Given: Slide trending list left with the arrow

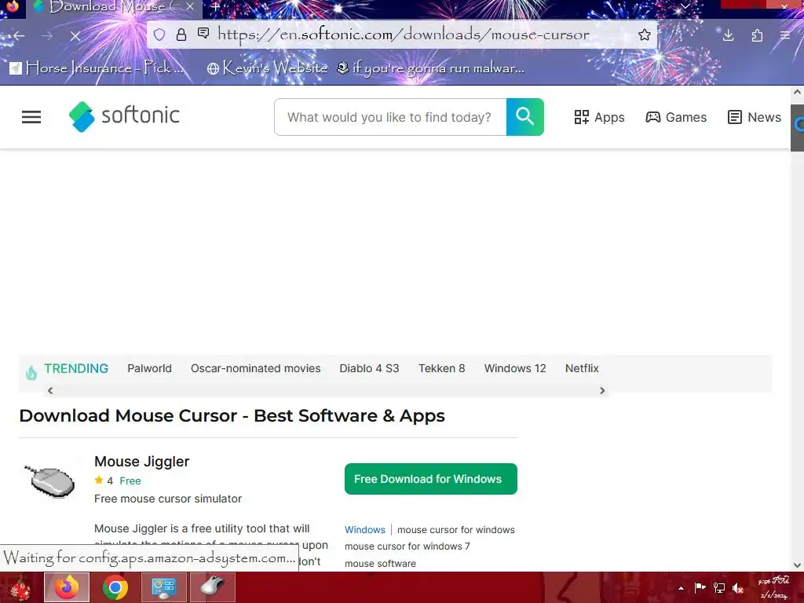Looking at the screenshot, I should point(49,391).
